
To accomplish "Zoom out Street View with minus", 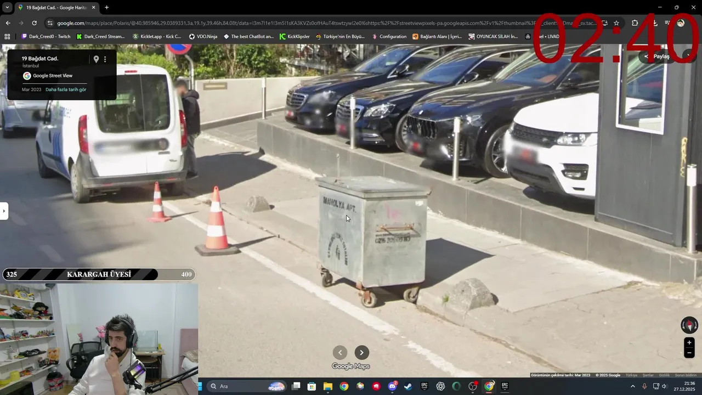I will (689, 353).
